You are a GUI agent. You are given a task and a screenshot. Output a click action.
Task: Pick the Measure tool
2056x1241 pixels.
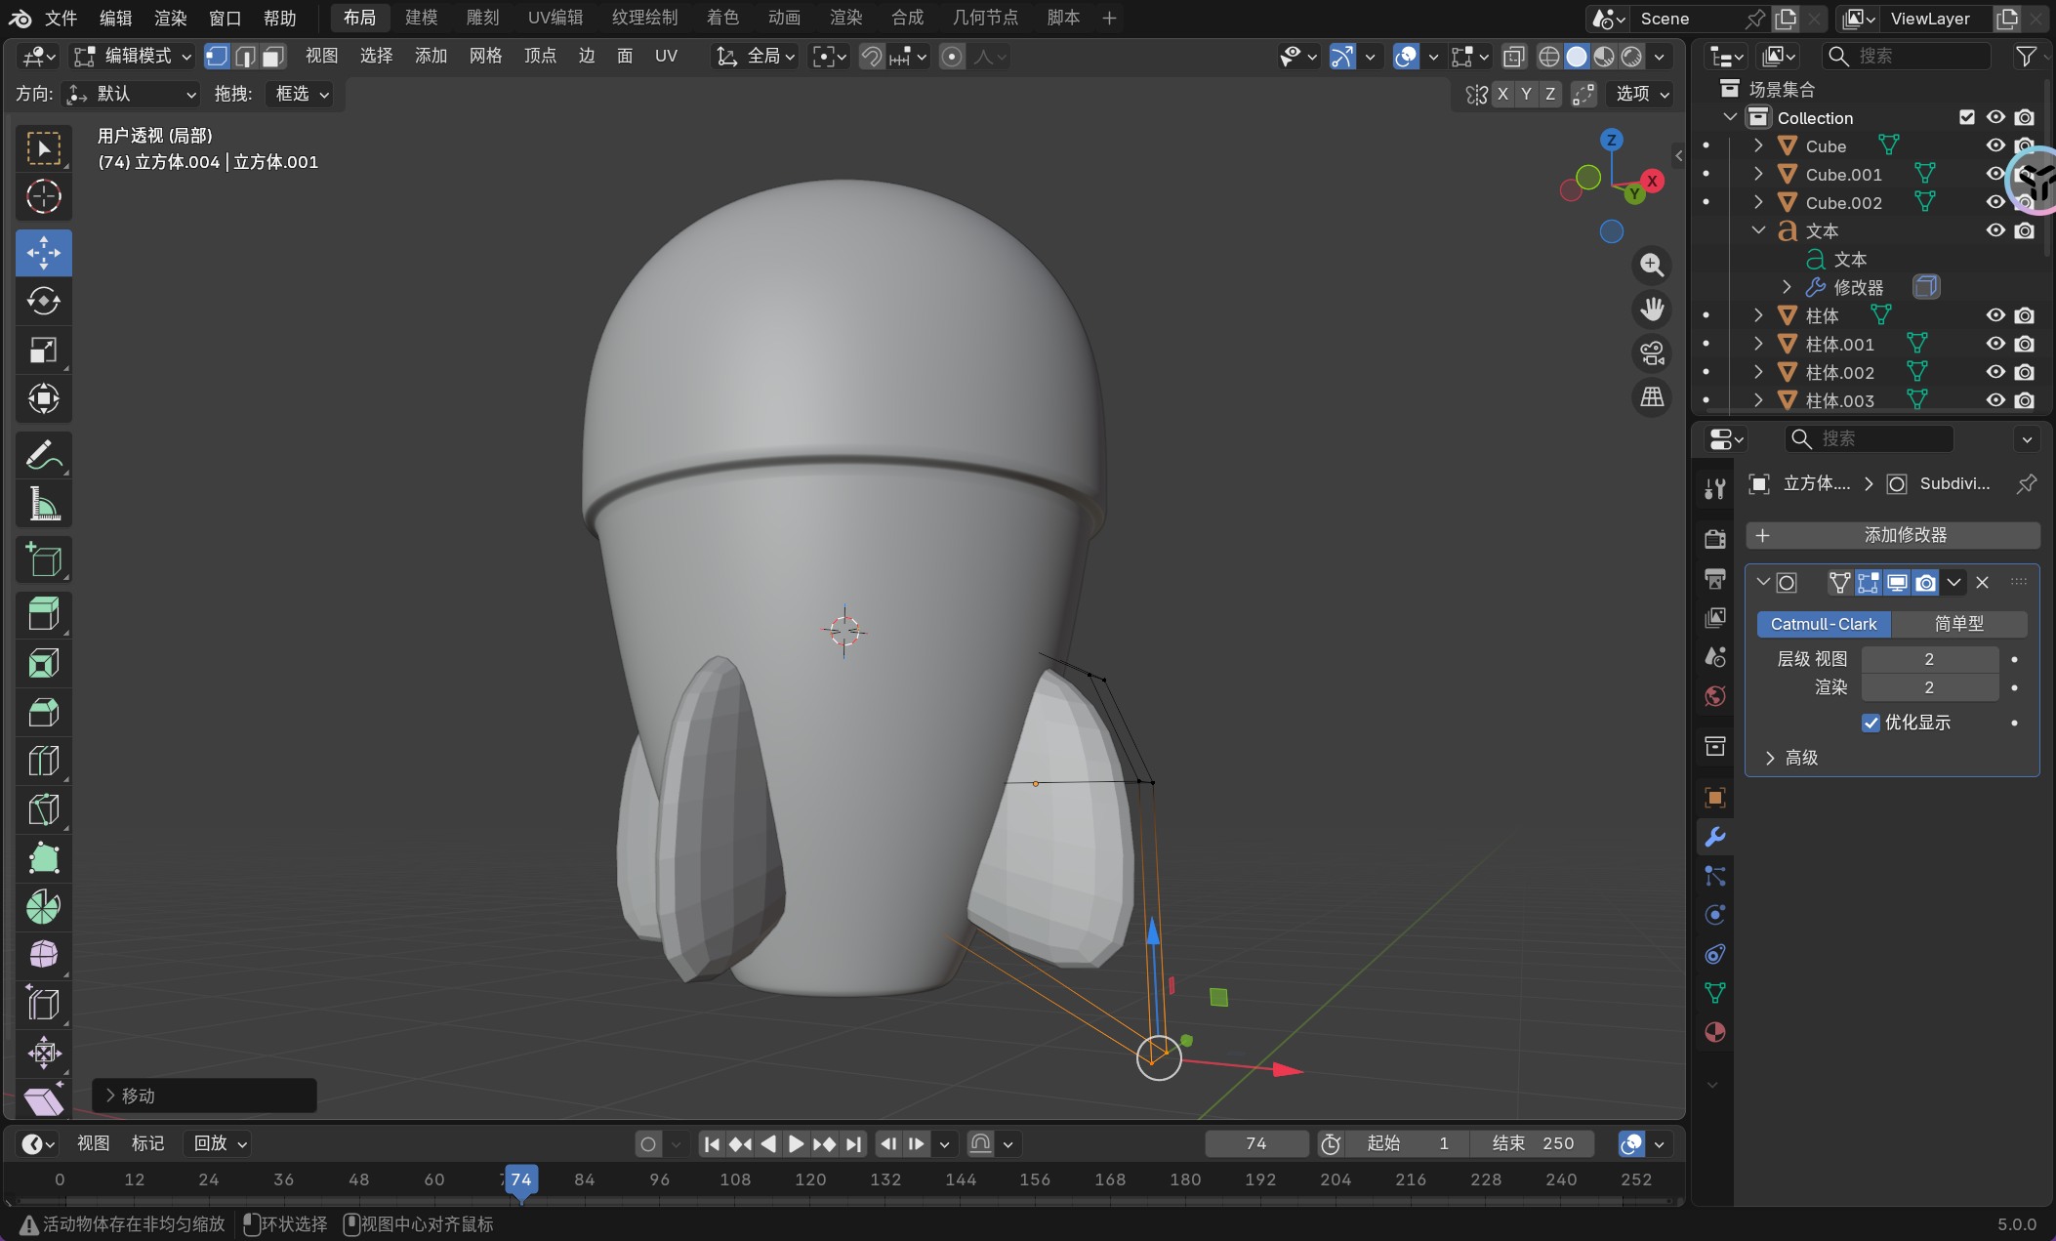pyautogui.click(x=43, y=504)
